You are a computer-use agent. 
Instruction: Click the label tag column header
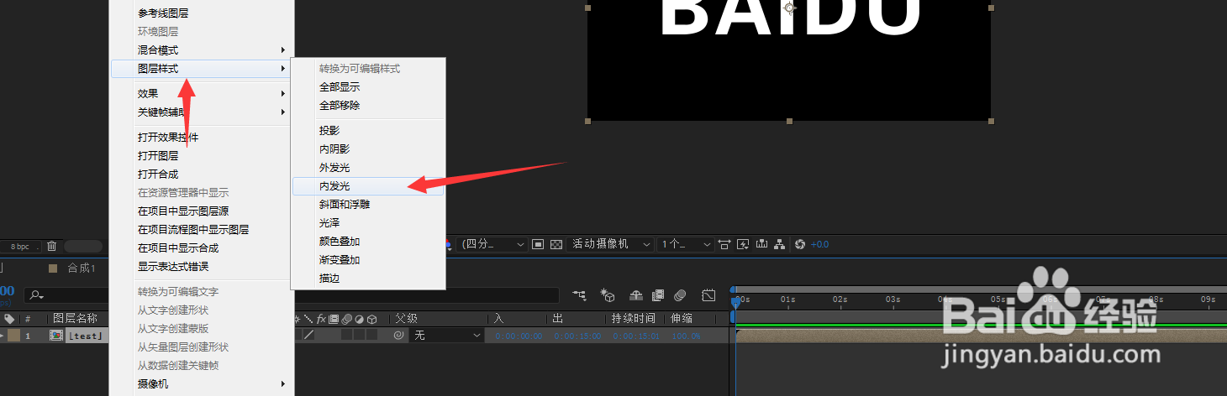click(x=9, y=319)
